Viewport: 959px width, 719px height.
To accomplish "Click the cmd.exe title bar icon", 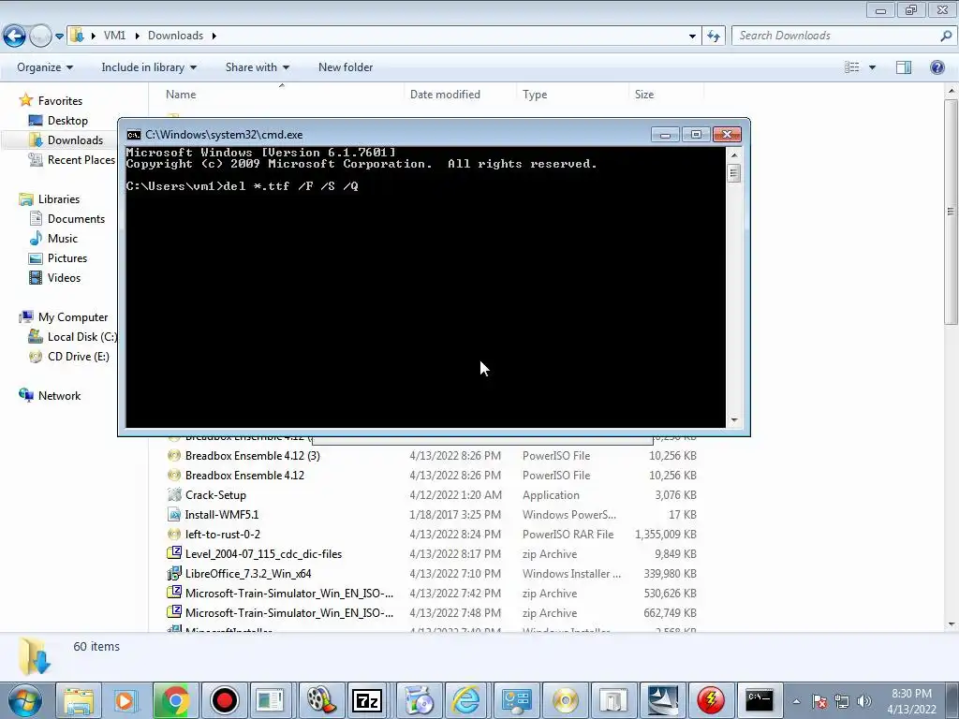I will click(x=133, y=135).
